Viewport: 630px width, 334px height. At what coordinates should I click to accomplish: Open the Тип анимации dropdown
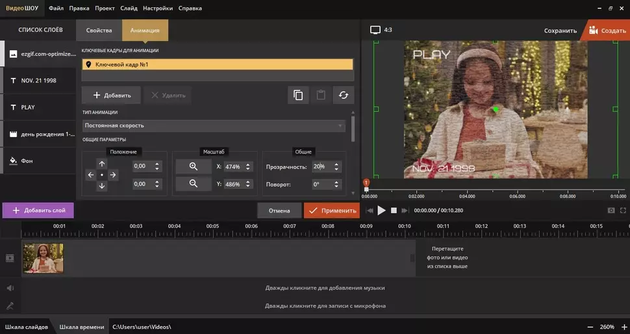click(214, 125)
